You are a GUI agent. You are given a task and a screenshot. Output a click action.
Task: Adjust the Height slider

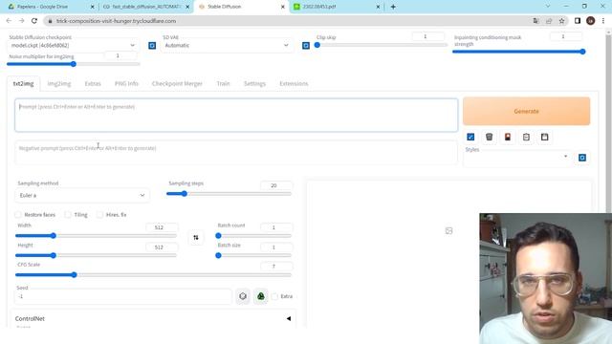pyautogui.click(x=96, y=255)
